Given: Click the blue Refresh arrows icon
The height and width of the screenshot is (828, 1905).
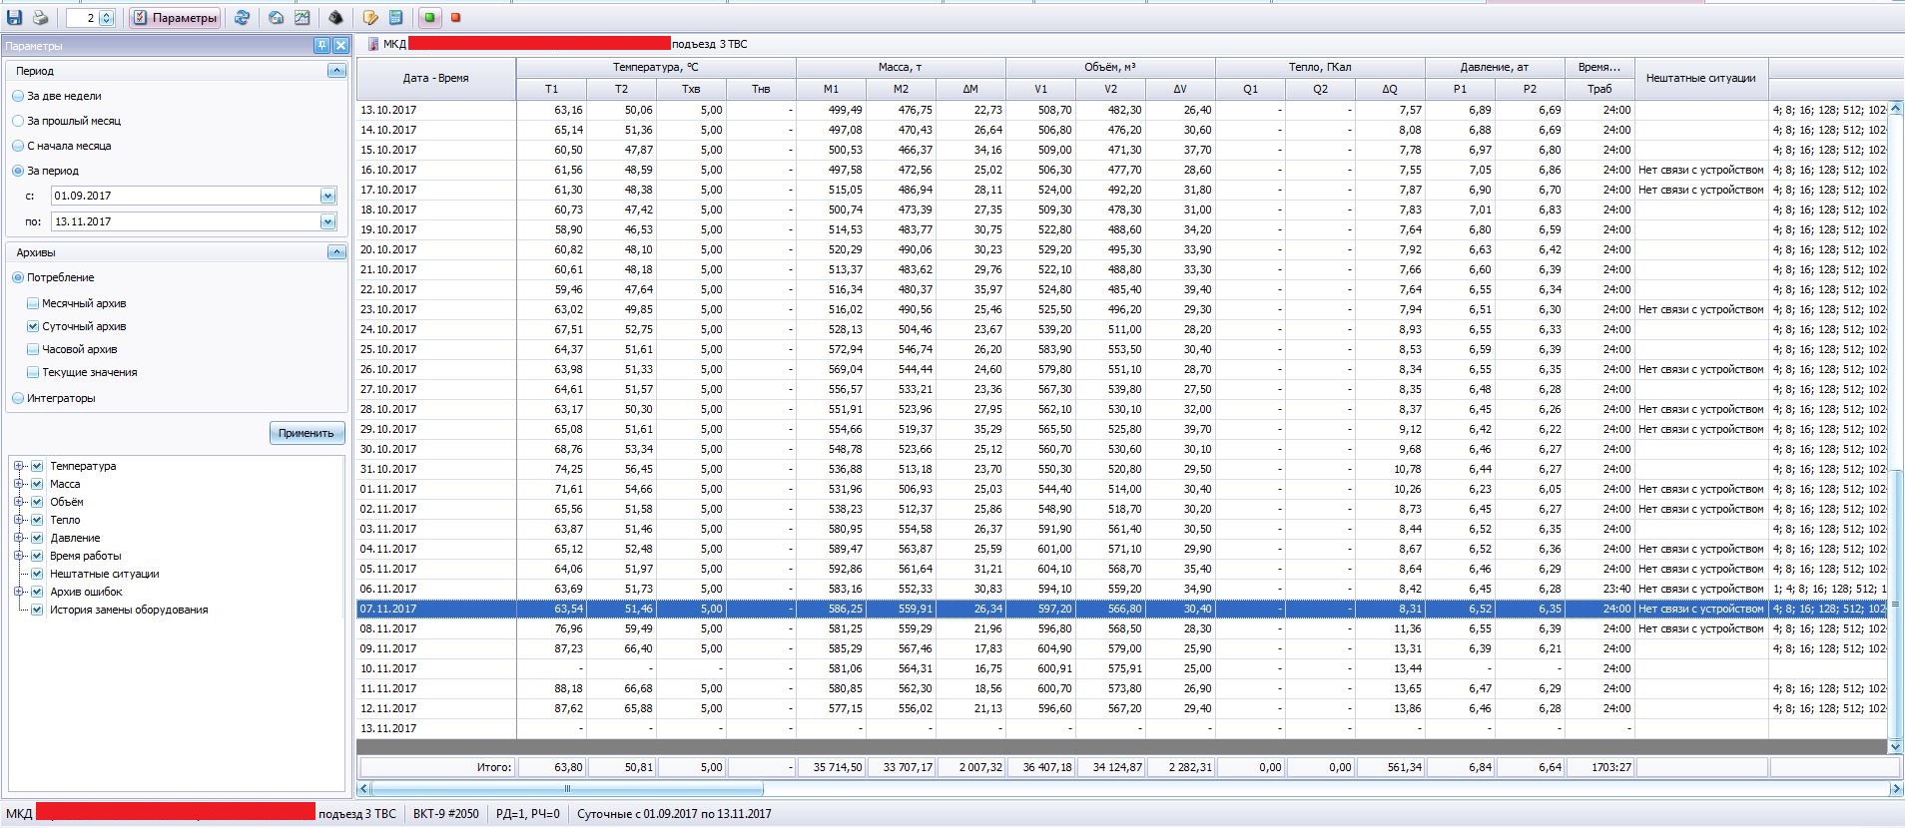Looking at the screenshot, I should coord(242,18).
